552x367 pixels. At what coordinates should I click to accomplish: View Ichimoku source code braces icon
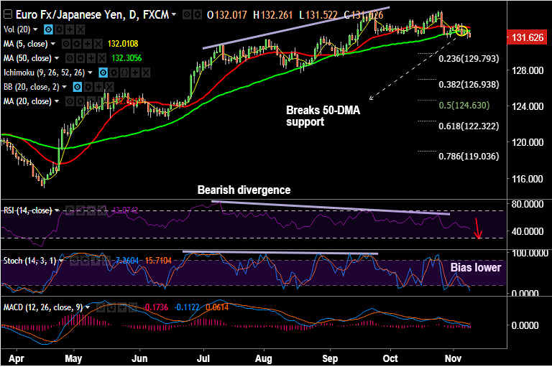[x=124, y=73]
